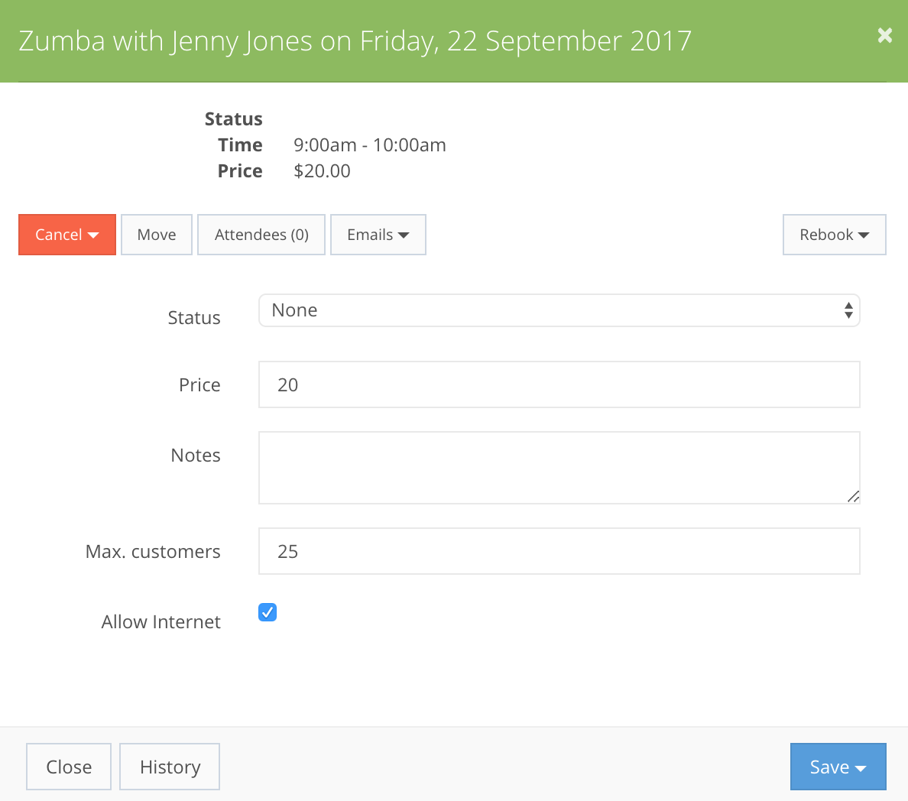908x801 pixels.
Task: Open the Emails menu
Action: tap(378, 235)
